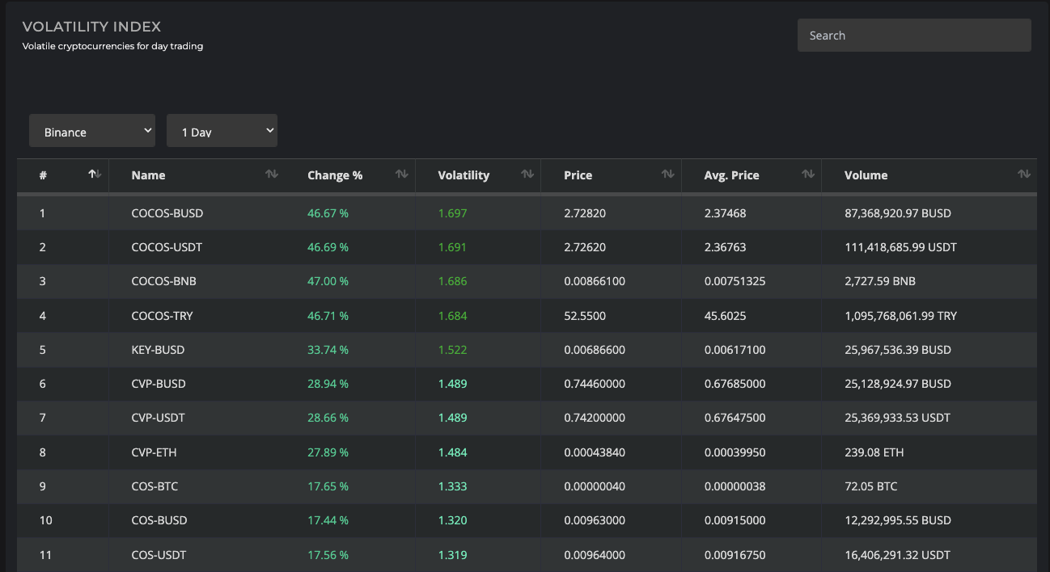Click volume 1,095,768,061.99 TRY
This screenshot has height=572, width=1050.
pos(900,316)
